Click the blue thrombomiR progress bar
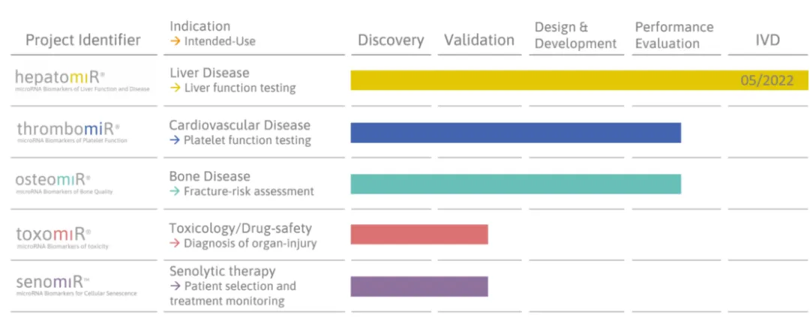 515,133
